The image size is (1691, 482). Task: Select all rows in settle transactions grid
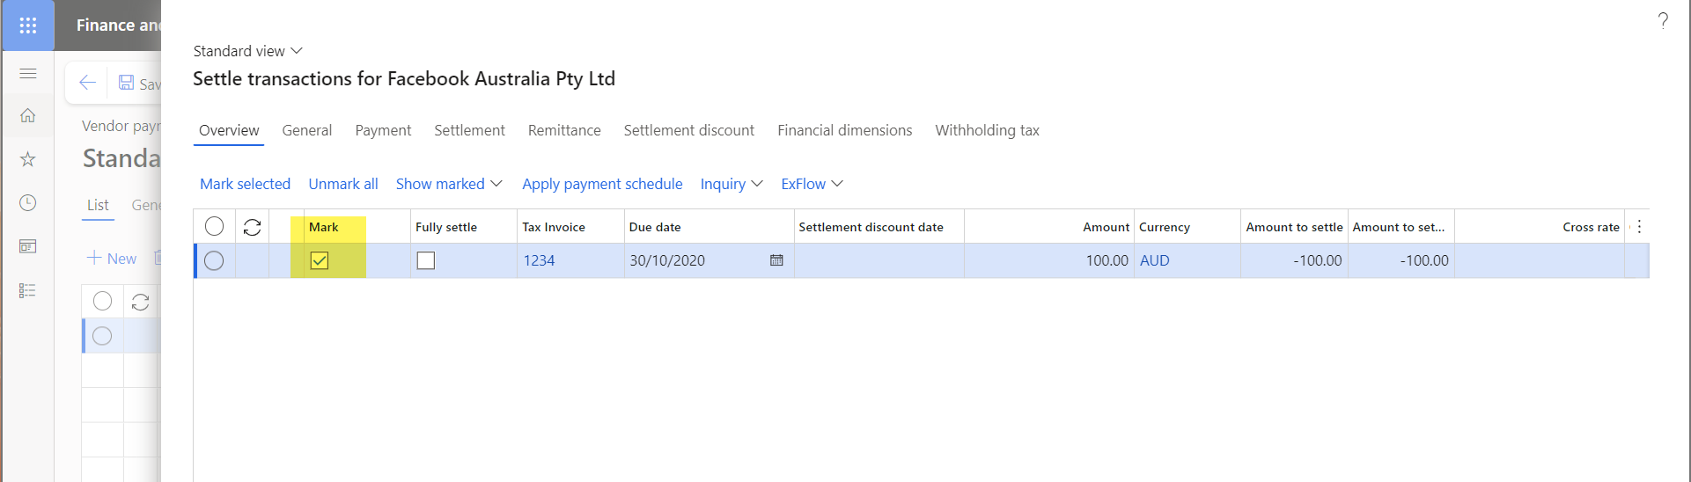click(x=214, y=226)
